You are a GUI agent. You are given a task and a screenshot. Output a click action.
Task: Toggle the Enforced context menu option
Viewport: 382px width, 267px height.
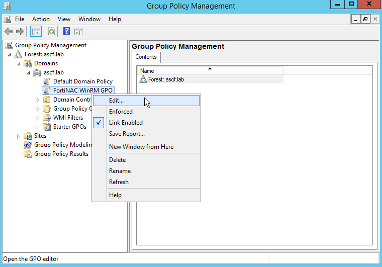coord(146,112)
